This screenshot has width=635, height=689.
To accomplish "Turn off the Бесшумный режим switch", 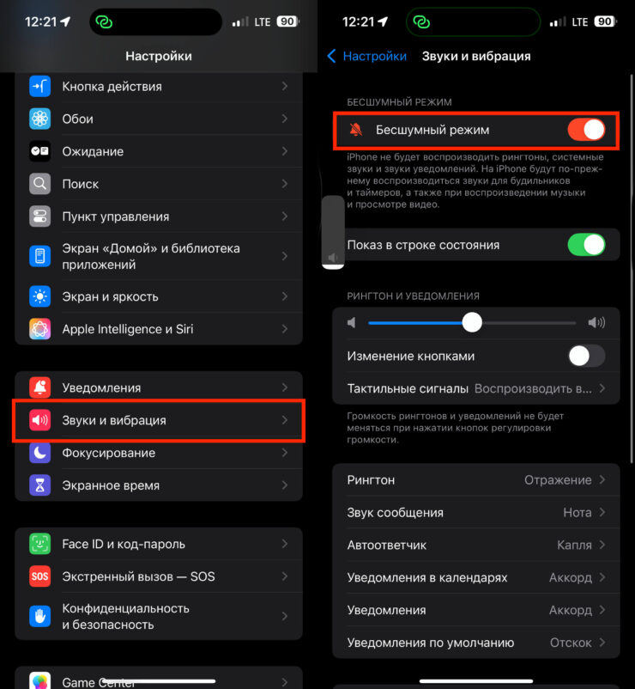I will pos(586,130).
